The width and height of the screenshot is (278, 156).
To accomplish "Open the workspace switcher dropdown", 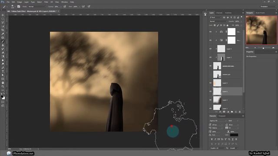I will (x=268, y=6).
